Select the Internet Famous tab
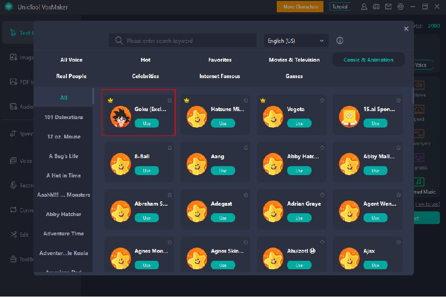The image size is (446, 297). coord(220,76)
